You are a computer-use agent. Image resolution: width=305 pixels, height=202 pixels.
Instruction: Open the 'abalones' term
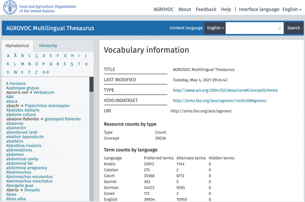click(15, 123)
